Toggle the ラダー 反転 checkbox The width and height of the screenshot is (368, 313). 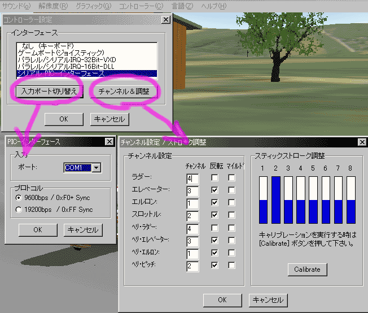214,178
